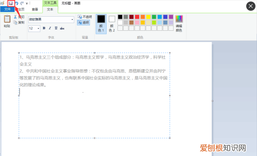The image size is (257, 156).
Task: Pick the purple color swatch
Action: (x=171, y=17)
